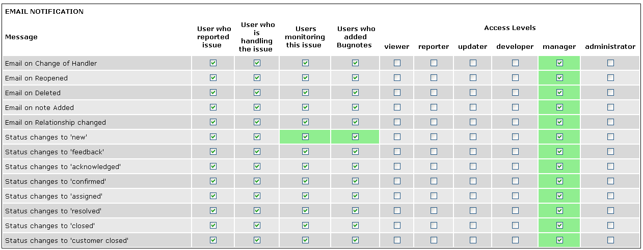Uncheck reporter user for Email on note Added
The width and height of the screenshot is (643, 250).
point(213,107)
